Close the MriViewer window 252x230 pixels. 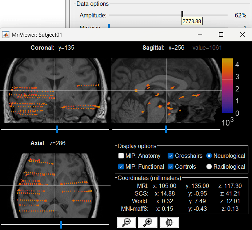pos(243,34)
